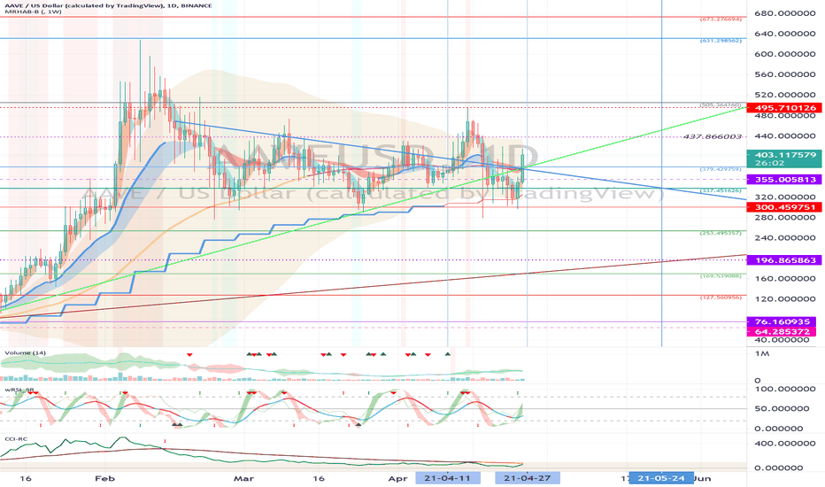This screenshot has height=487, width=825.
Task: Click the 680.000000 price axis value
Action: [x=784, y=13]
